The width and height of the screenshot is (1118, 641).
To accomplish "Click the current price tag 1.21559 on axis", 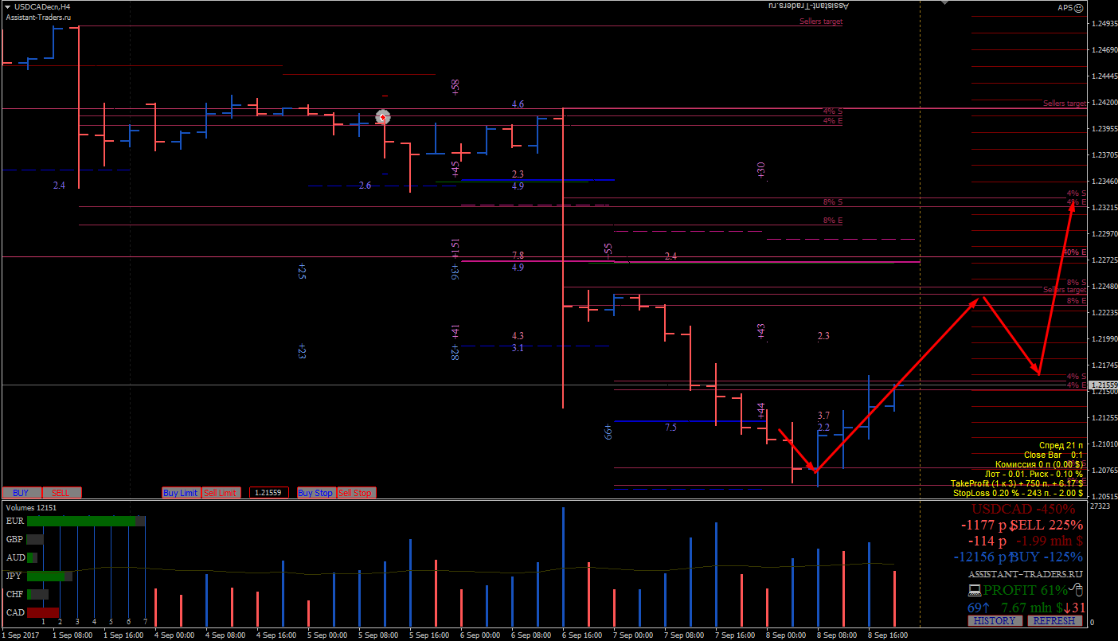I will [x=1102, y=385].
